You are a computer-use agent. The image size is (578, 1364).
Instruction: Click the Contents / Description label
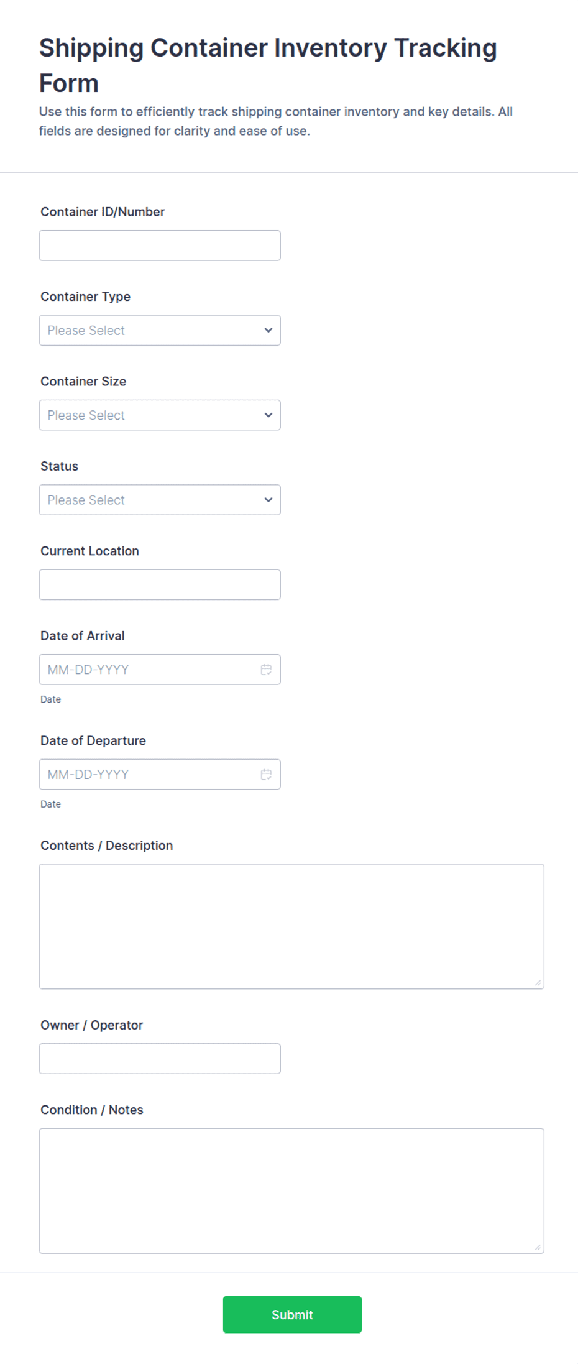click(x=106, y=846)
